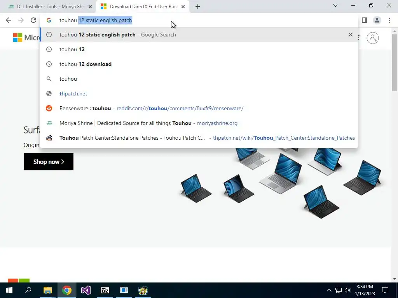The width and height of the screenshot is (398, 298).
Task: Open the Chrome profile avatar
Action: tap(377, 20)
